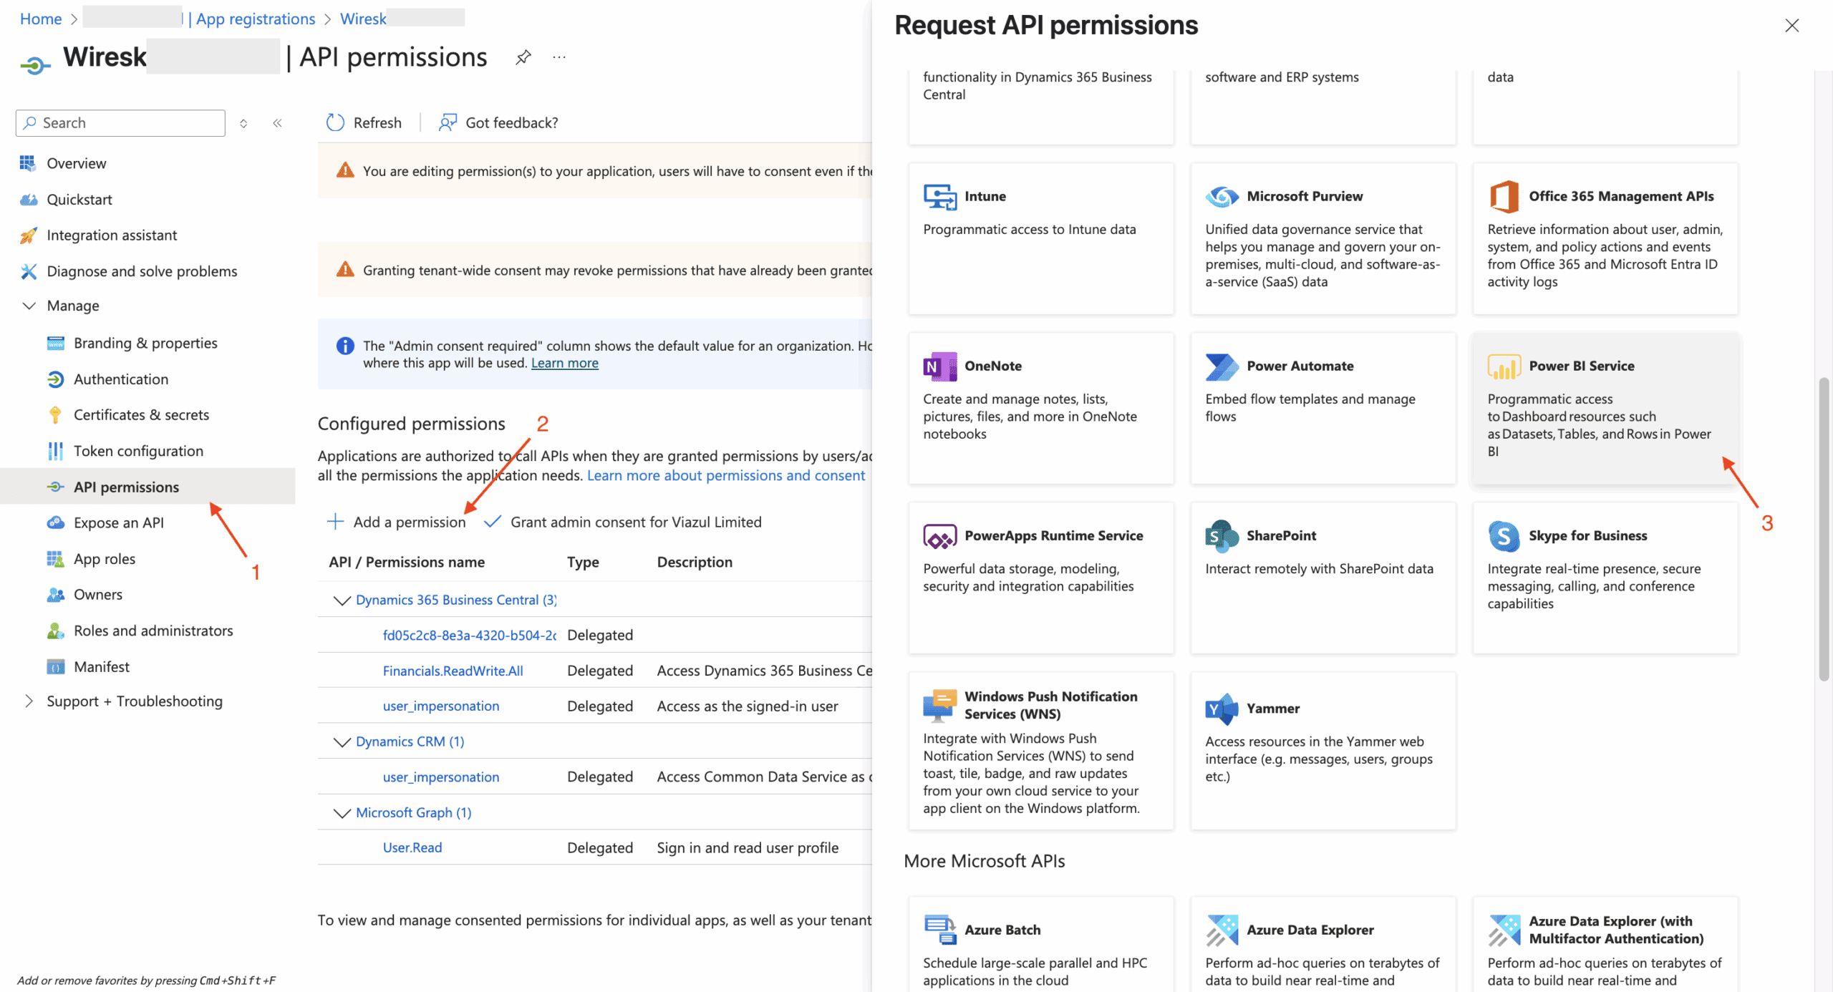Open Certificates & secrets menu item
This screenshot has height=992, width=1833.
pos(141,415)
